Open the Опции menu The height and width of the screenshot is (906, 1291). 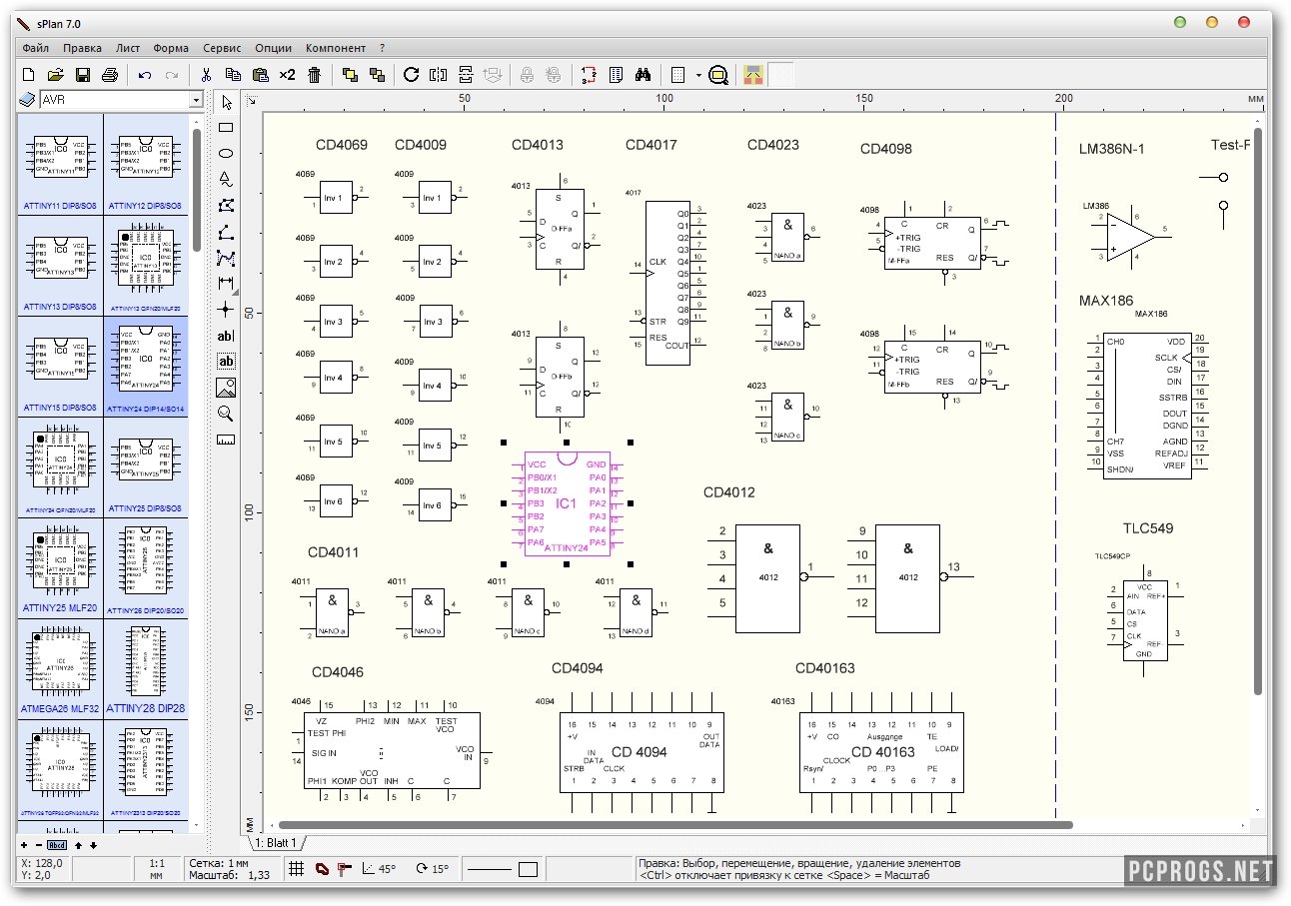[274, 48]
